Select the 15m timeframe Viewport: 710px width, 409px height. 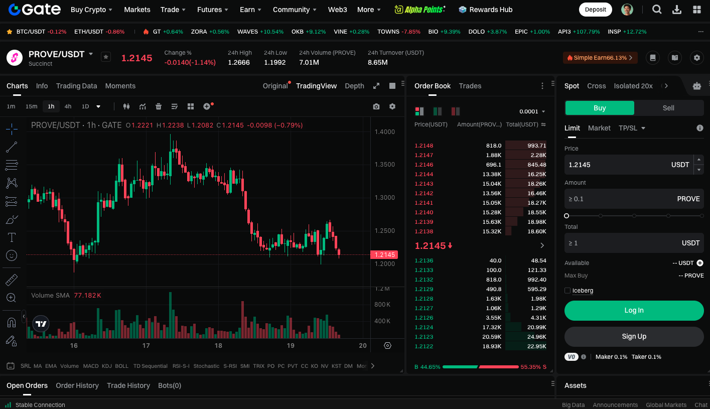pos(31,106)
